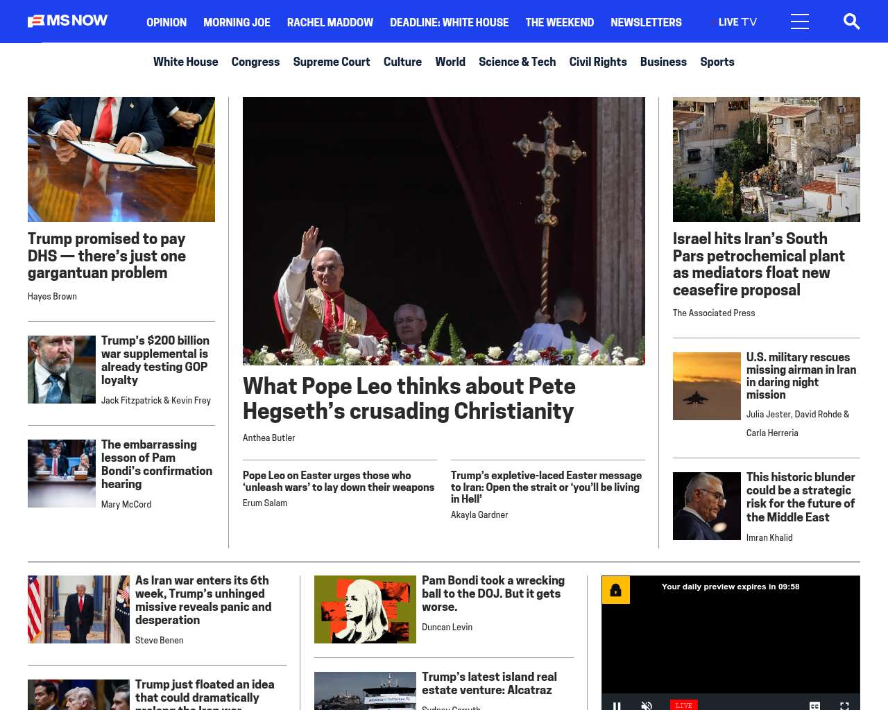Go to the Rachel Maddow section
Viewport: 888px width, 710px height.
pos(330,22)
